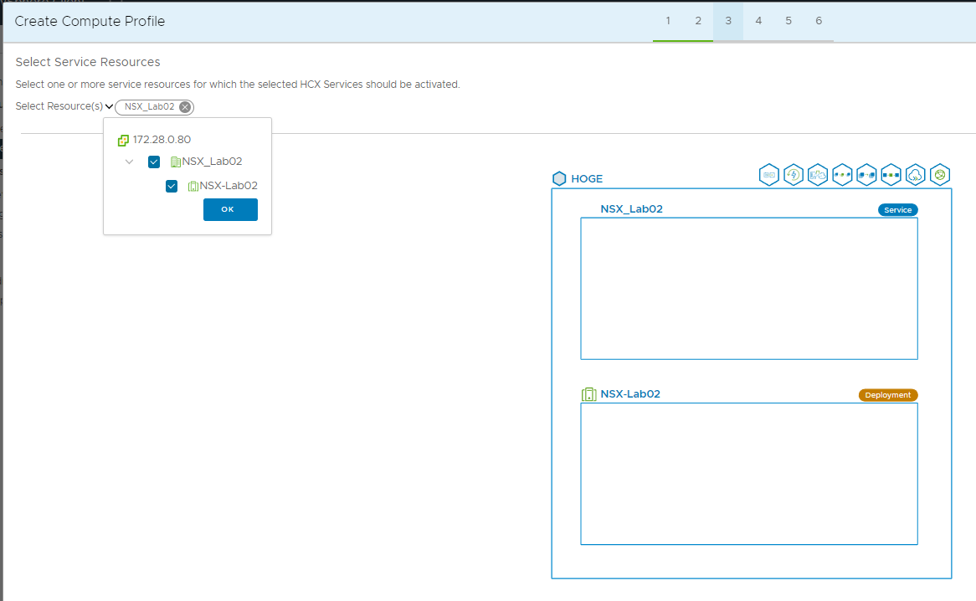This screenshot has height=601, width=976.
Task: Click the Service badge
Action: point(897,209)
